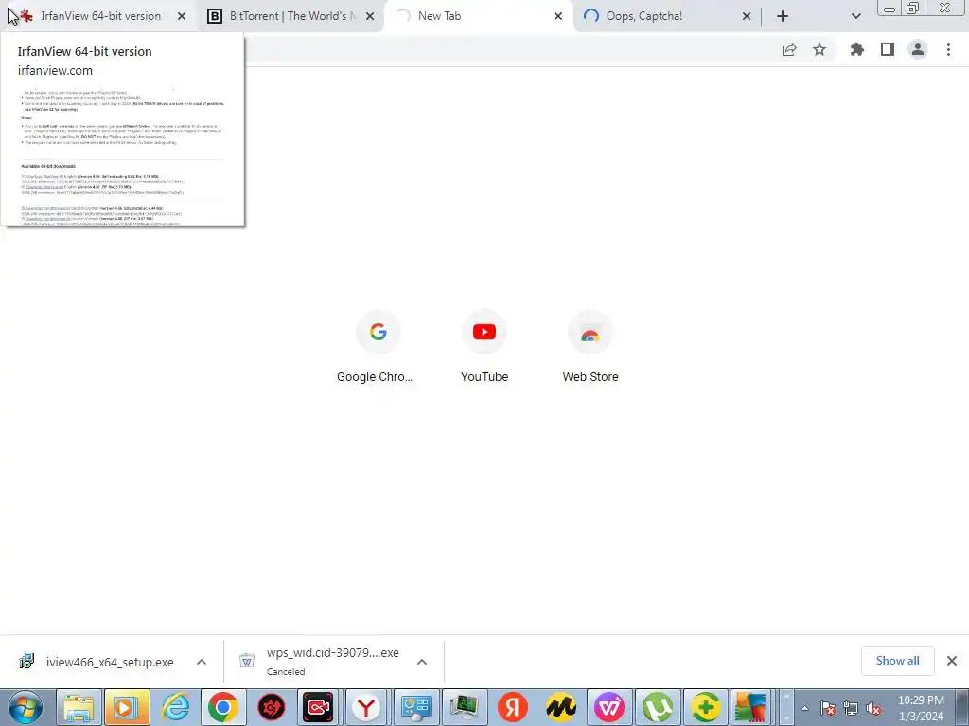The width and height of the screenshot is (969, 726).
Task: Click the share this page icon
Action: pos(789,50)
